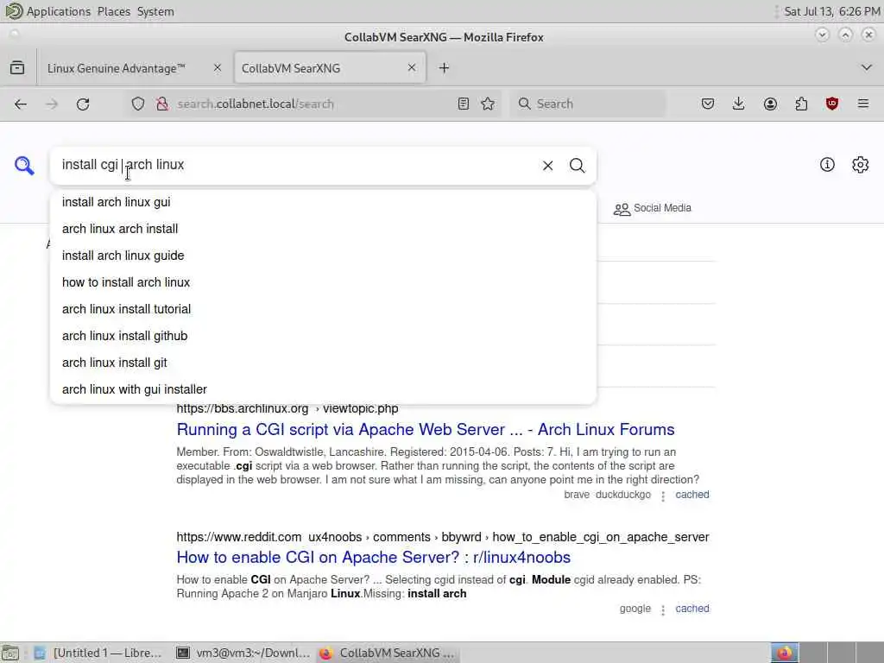Close the CollabVM SearXNG tab
This screenshot has width=884, height=663.
point(412,67)
